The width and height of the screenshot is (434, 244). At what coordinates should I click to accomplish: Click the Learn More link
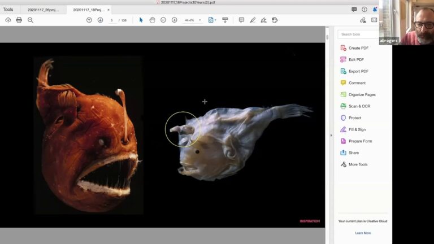(363, 233)
